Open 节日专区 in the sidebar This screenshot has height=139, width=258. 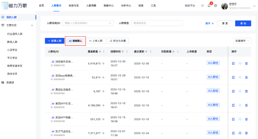[x=12, y=58]
